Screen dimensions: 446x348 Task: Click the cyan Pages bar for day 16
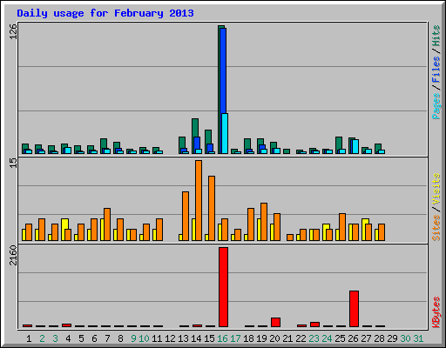point(225,133)
